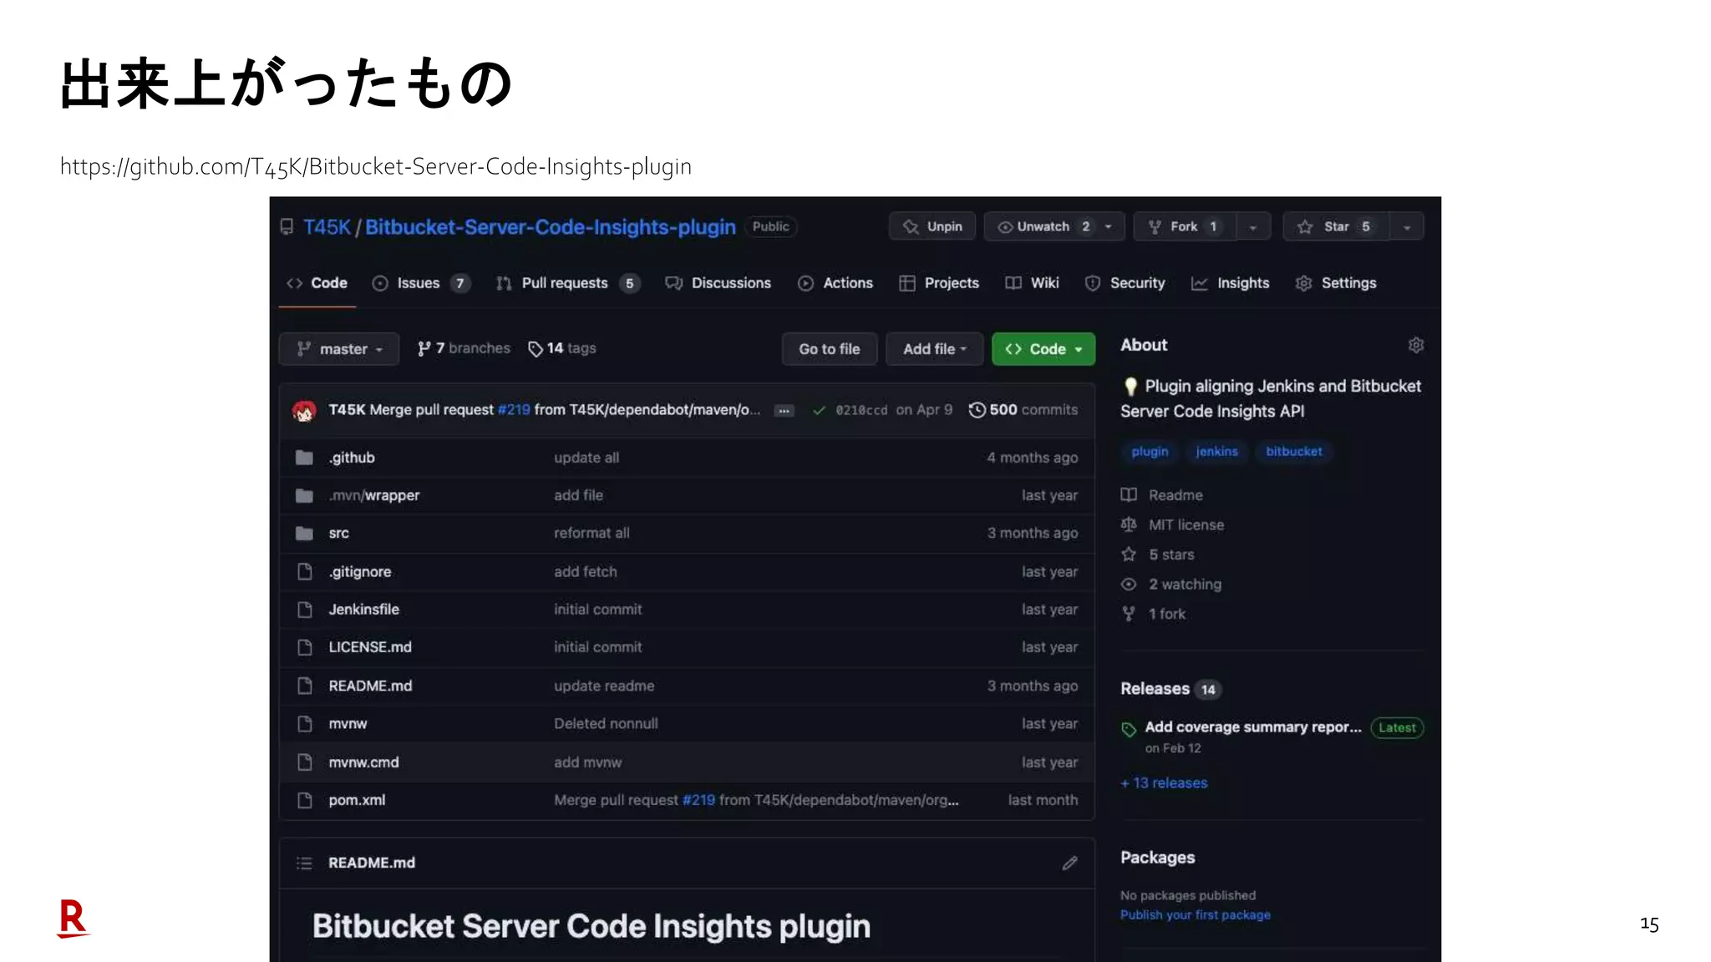Click the Jenkinsfile file icon
This screenshot has width=1711, height=962.
coord(305,610)
